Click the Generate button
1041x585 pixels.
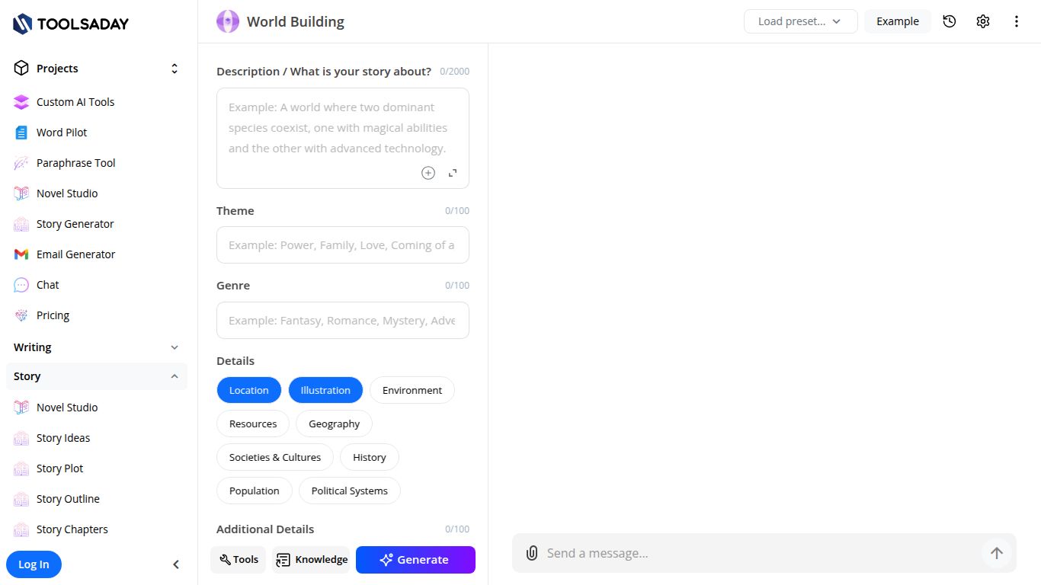pos(415,559)
